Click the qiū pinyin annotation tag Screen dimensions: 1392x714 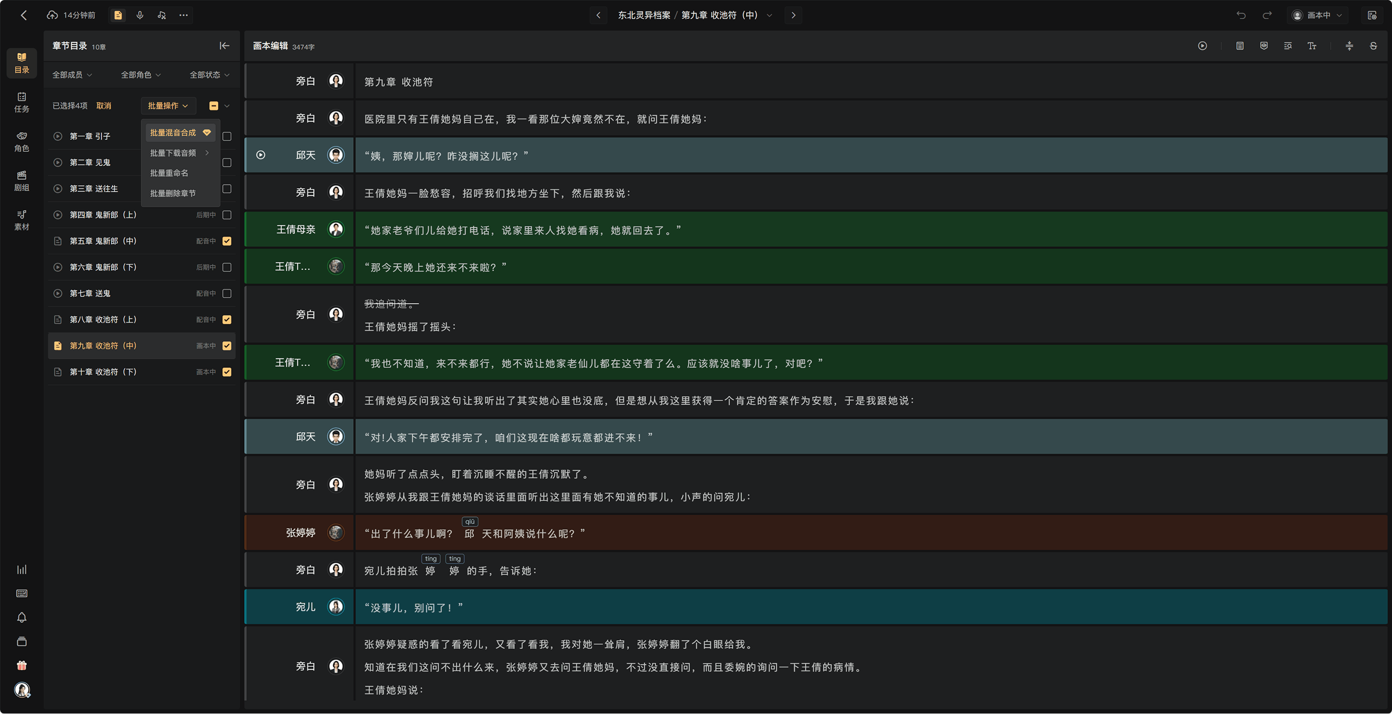(x=470, y=522)
